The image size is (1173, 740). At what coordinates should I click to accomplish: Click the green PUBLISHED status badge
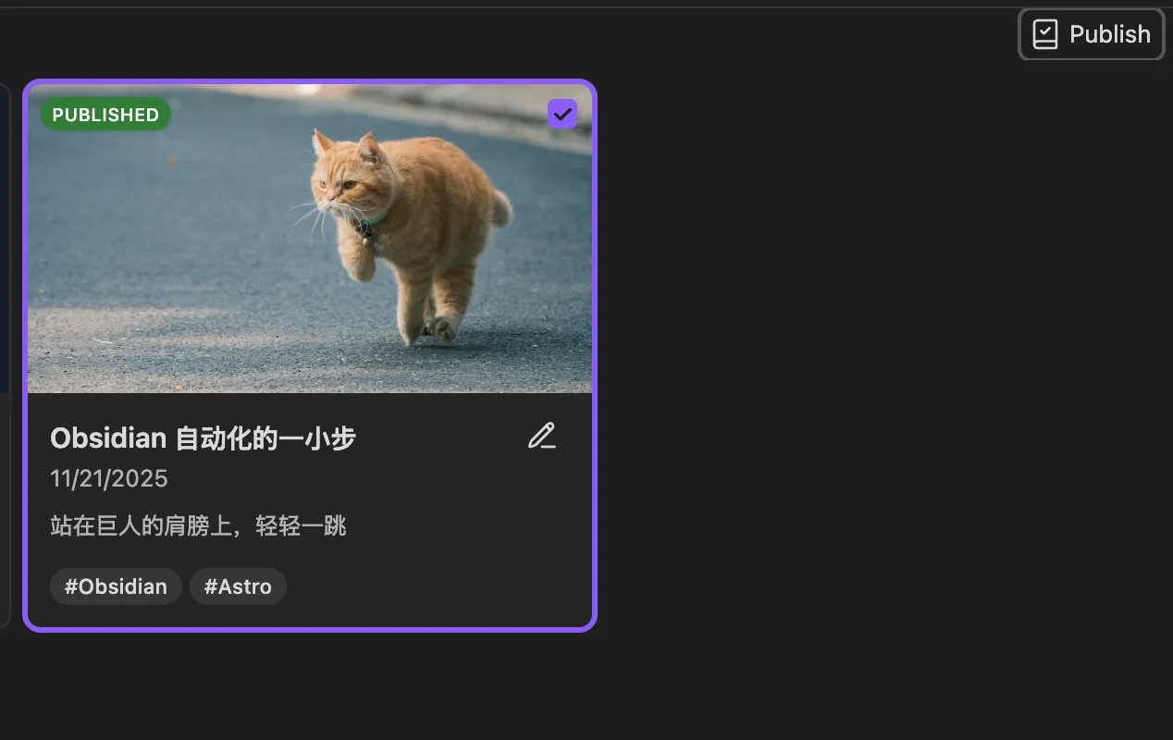(105, 115)
